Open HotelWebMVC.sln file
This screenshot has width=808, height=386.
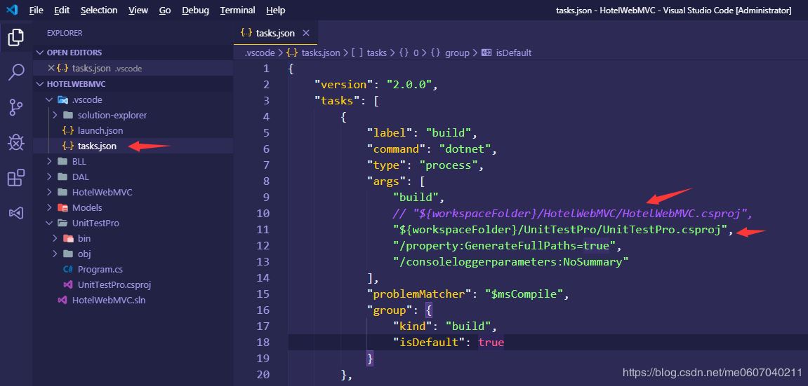[133, 300]
